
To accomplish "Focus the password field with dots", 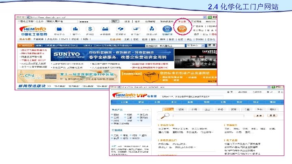I will pyautogui.click(x=94, y=21).
